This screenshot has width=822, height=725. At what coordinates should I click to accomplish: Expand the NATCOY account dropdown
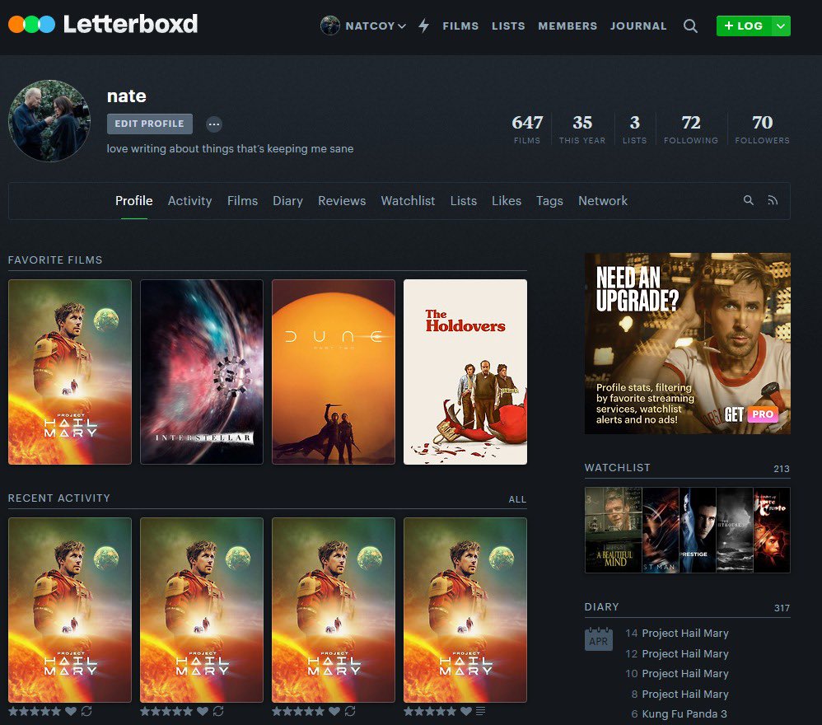(x=402, y=26)
